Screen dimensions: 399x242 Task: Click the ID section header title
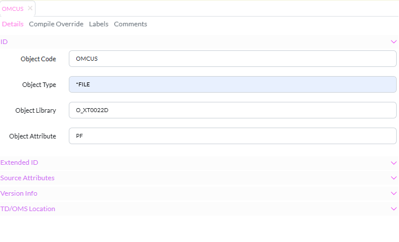[x=4, y=42]
